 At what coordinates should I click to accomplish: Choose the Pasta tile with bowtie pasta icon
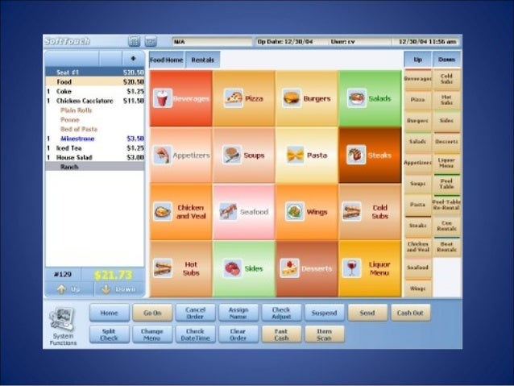(307, 155)
